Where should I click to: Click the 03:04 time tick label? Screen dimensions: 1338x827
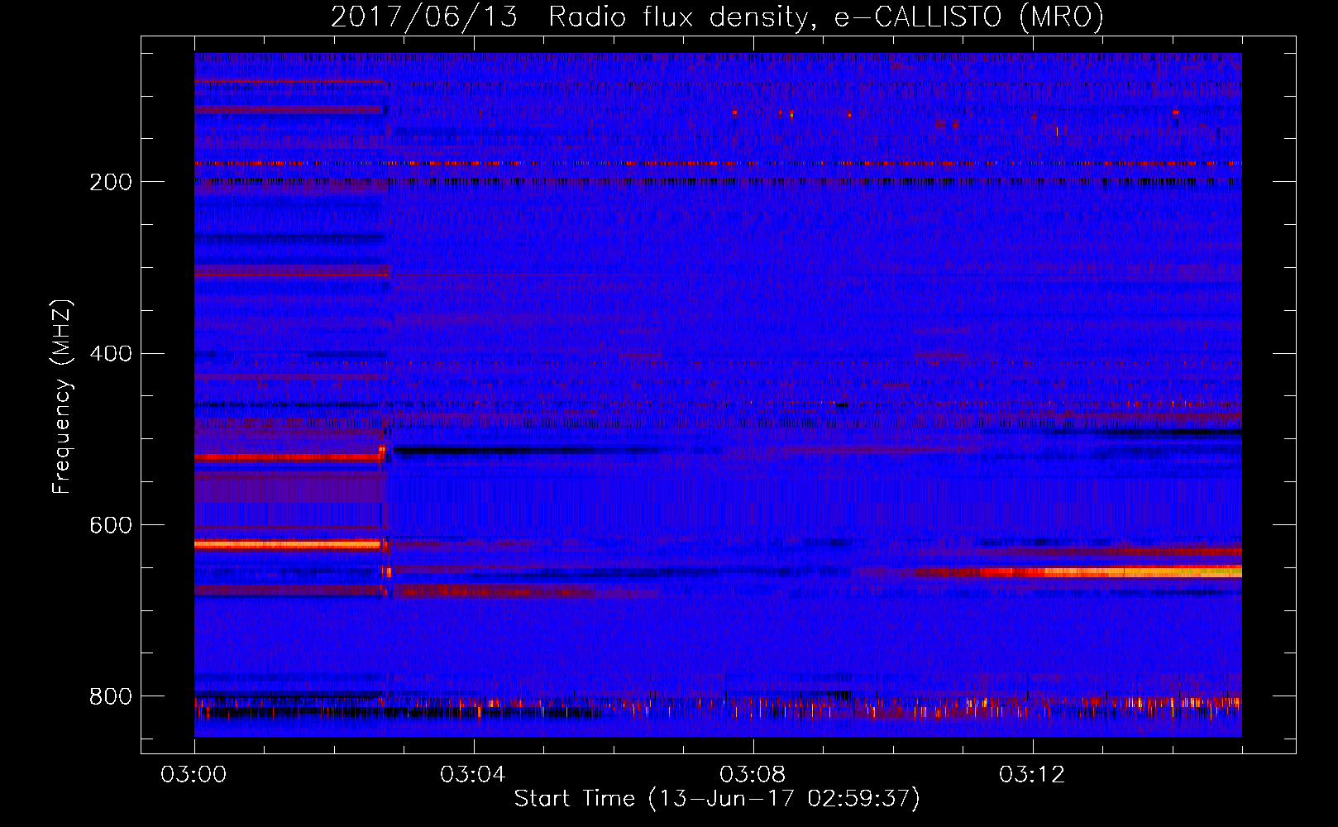point(473,775)
